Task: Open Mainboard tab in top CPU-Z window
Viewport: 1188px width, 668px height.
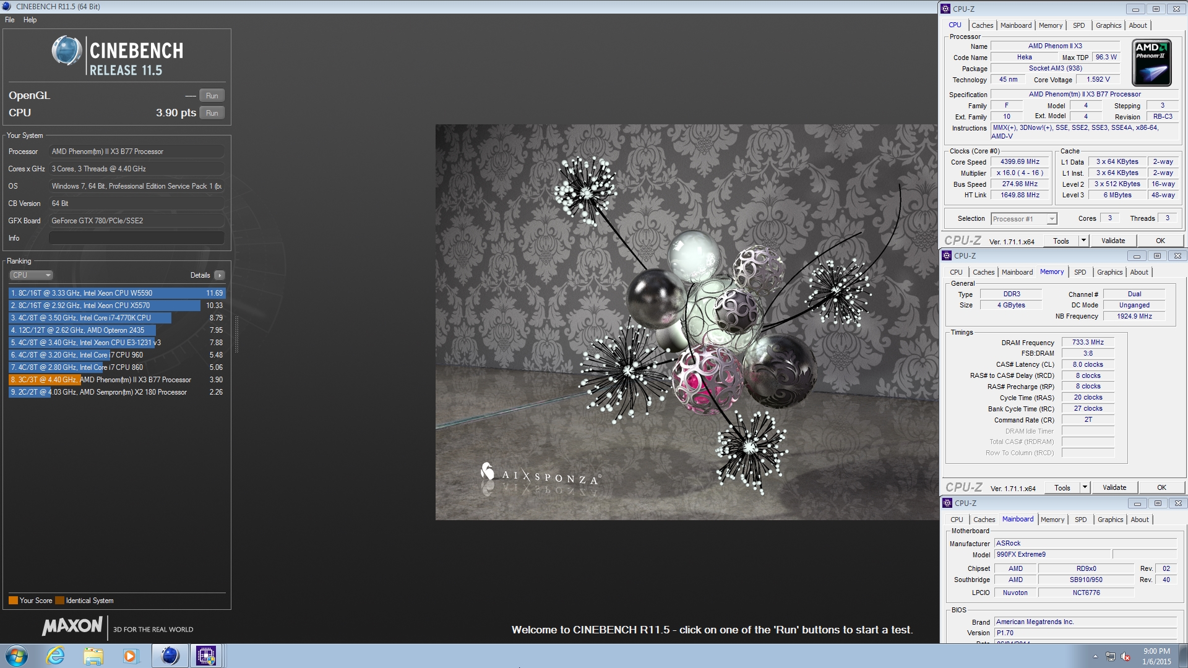Action: click(x=1016, y=25)
